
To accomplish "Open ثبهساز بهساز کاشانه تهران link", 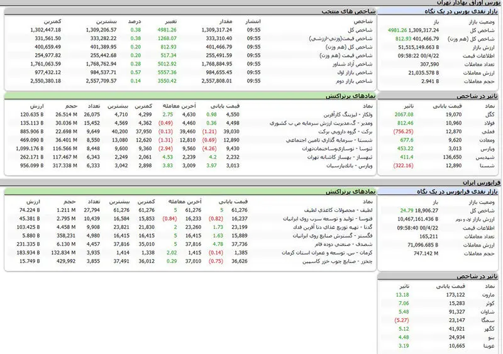I will click(340, 157).
